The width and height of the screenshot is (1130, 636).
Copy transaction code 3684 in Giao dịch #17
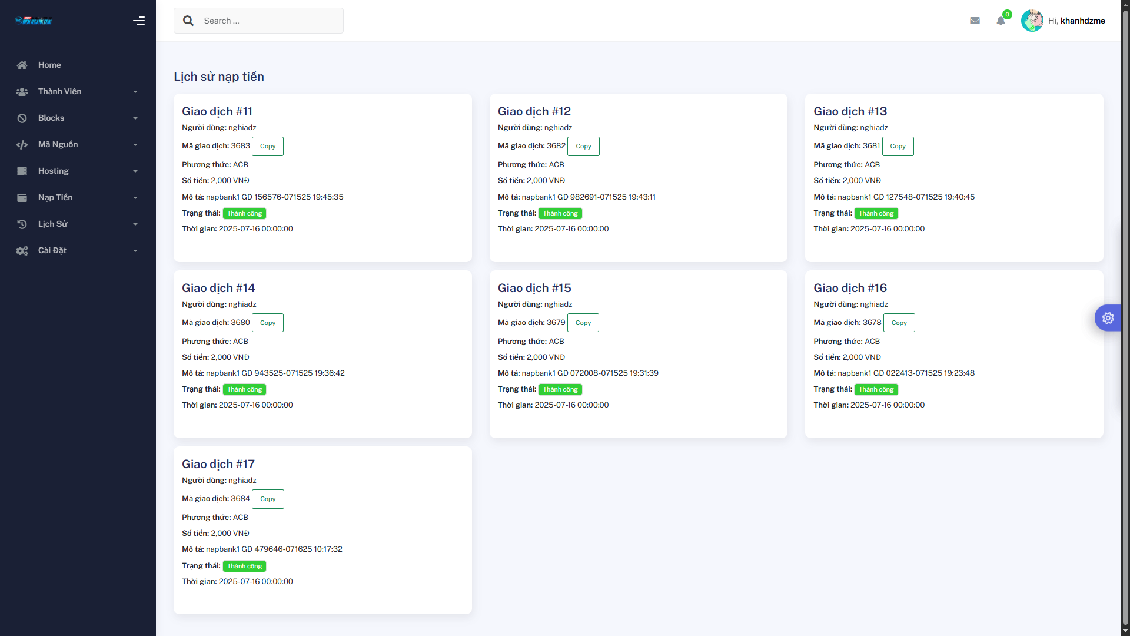coord(268,499)
